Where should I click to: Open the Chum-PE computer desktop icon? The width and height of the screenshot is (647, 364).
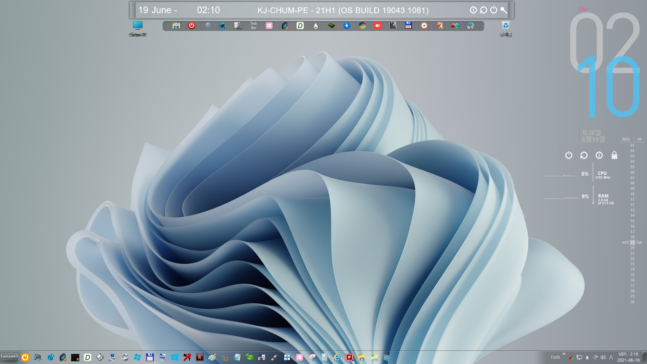(137, 28)
